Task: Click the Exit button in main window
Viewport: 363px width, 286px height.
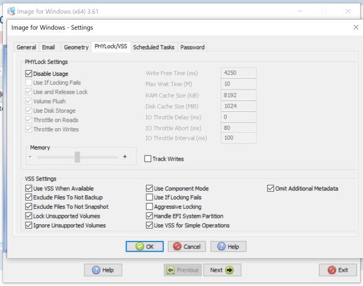Action: pyautogui.click(x=338, y=270)
